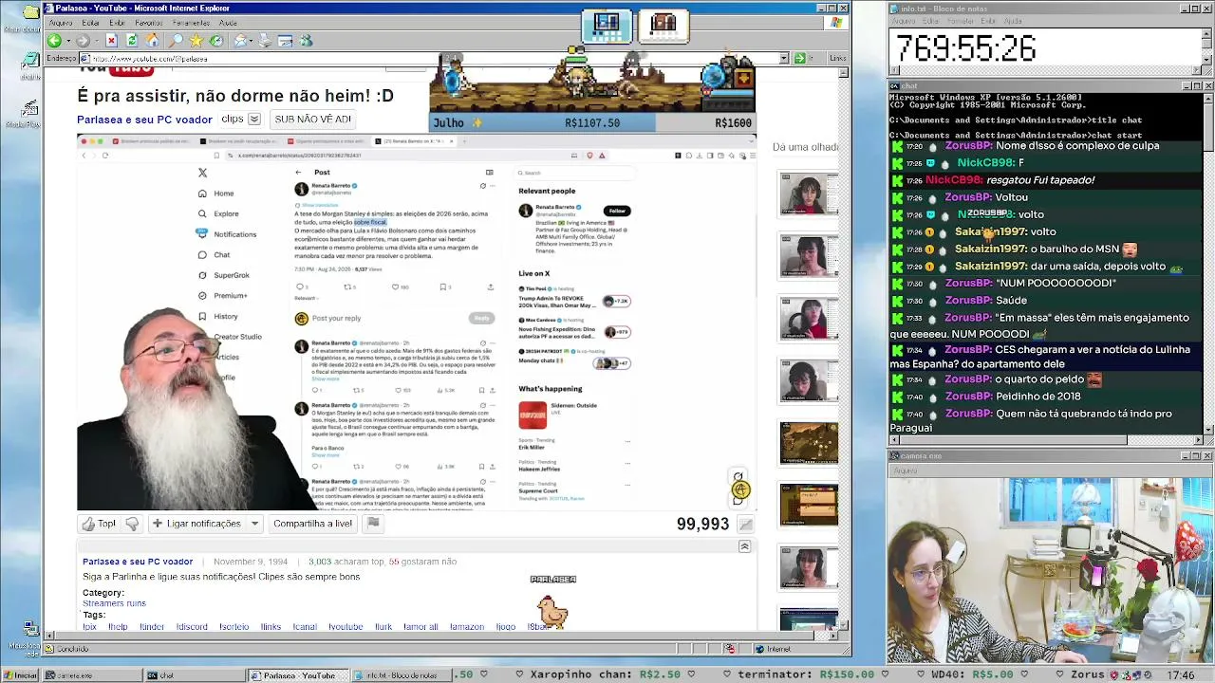
Task: Click the !lurk tag link
Action: point(383,627)
